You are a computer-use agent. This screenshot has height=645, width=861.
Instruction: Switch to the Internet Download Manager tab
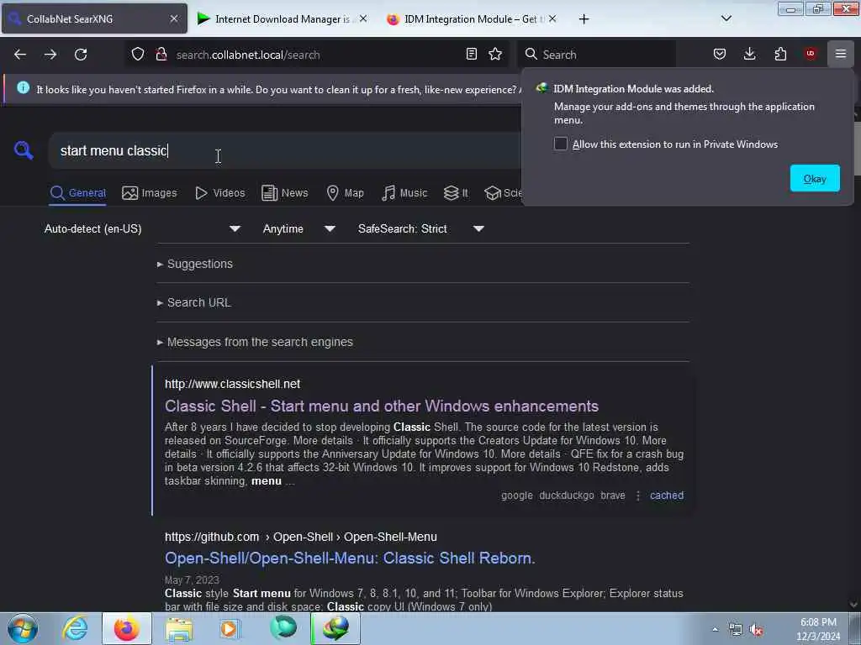coord(282,18)
